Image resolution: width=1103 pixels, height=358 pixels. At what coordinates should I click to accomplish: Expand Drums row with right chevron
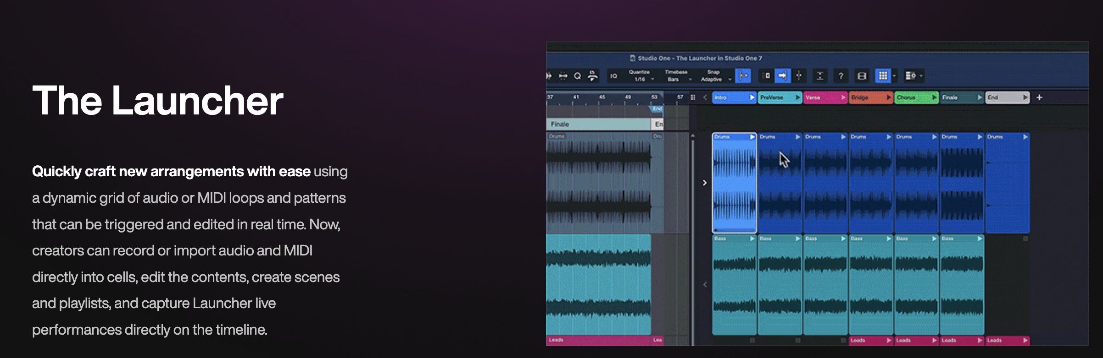pyautogui.click(x=705, y=183)
